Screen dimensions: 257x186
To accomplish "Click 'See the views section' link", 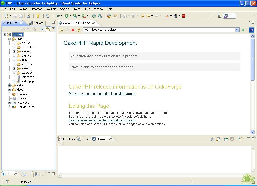I will (x=102, y=120).
